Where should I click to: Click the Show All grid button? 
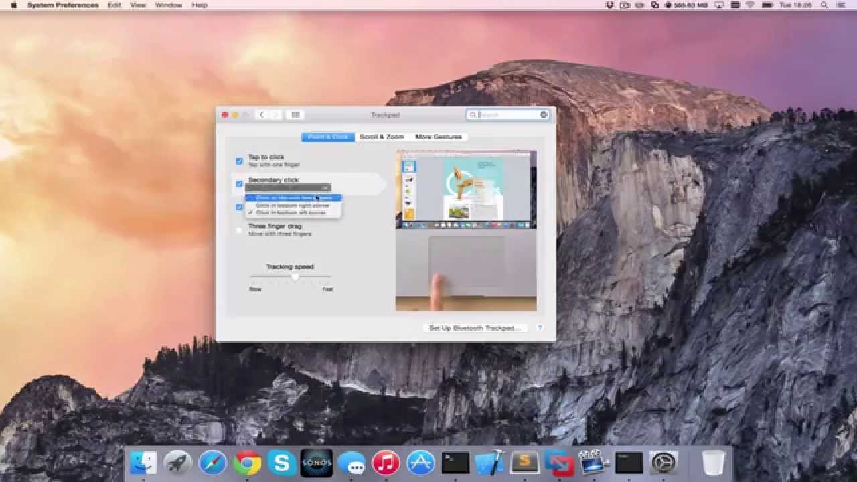point(295,115)
